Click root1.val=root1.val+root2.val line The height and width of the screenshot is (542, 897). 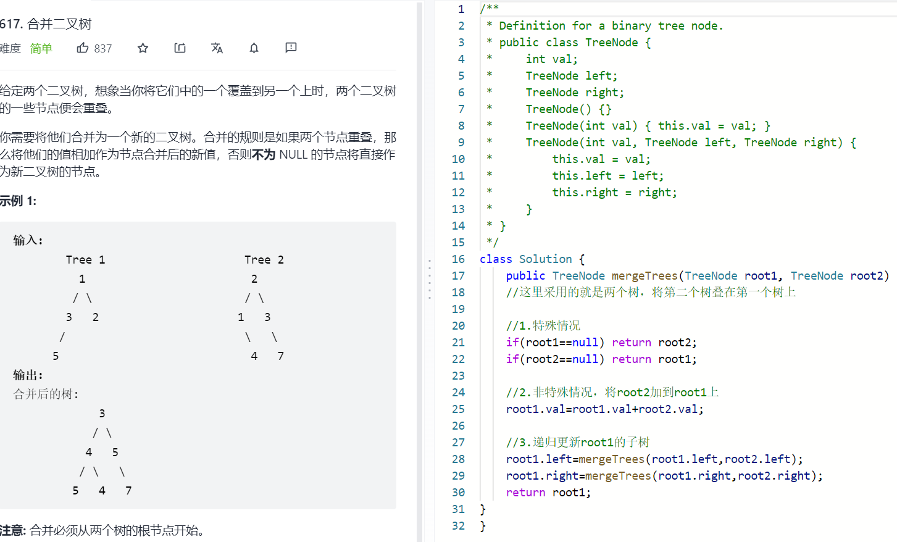click(605, 409)
